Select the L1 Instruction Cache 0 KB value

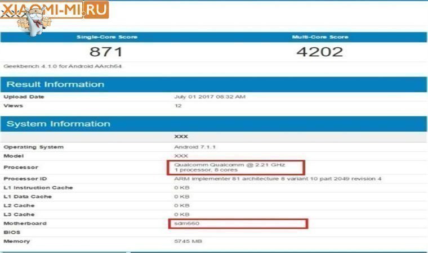pos(182,188)
